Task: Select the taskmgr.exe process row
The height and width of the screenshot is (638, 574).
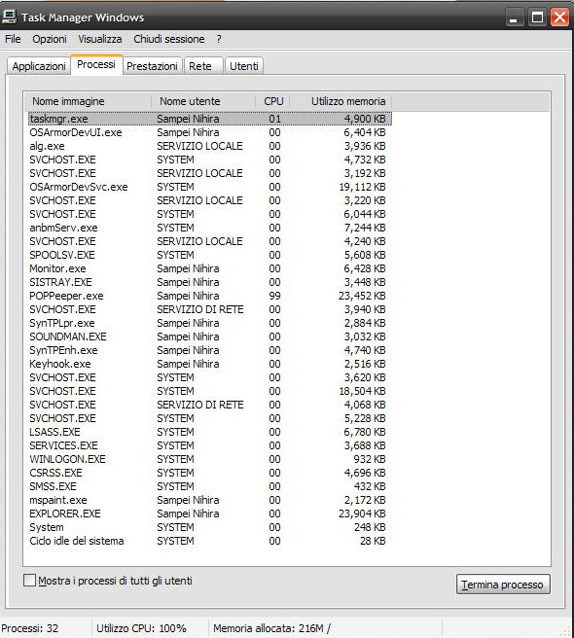Action: coord(210,119)
